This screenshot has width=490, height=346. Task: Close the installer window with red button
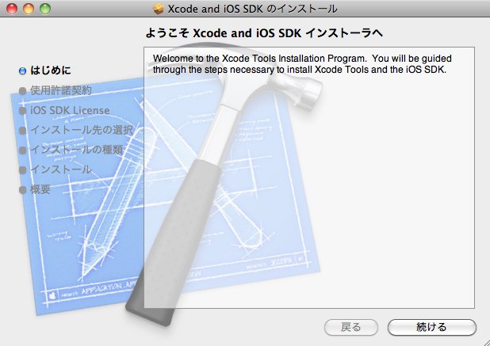point(12,9)
